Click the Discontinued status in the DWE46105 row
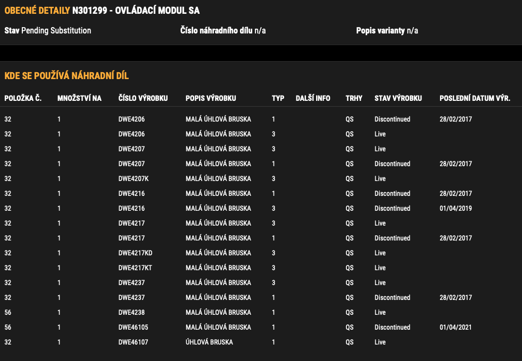 pyautogui.click(x=392, y=328)
